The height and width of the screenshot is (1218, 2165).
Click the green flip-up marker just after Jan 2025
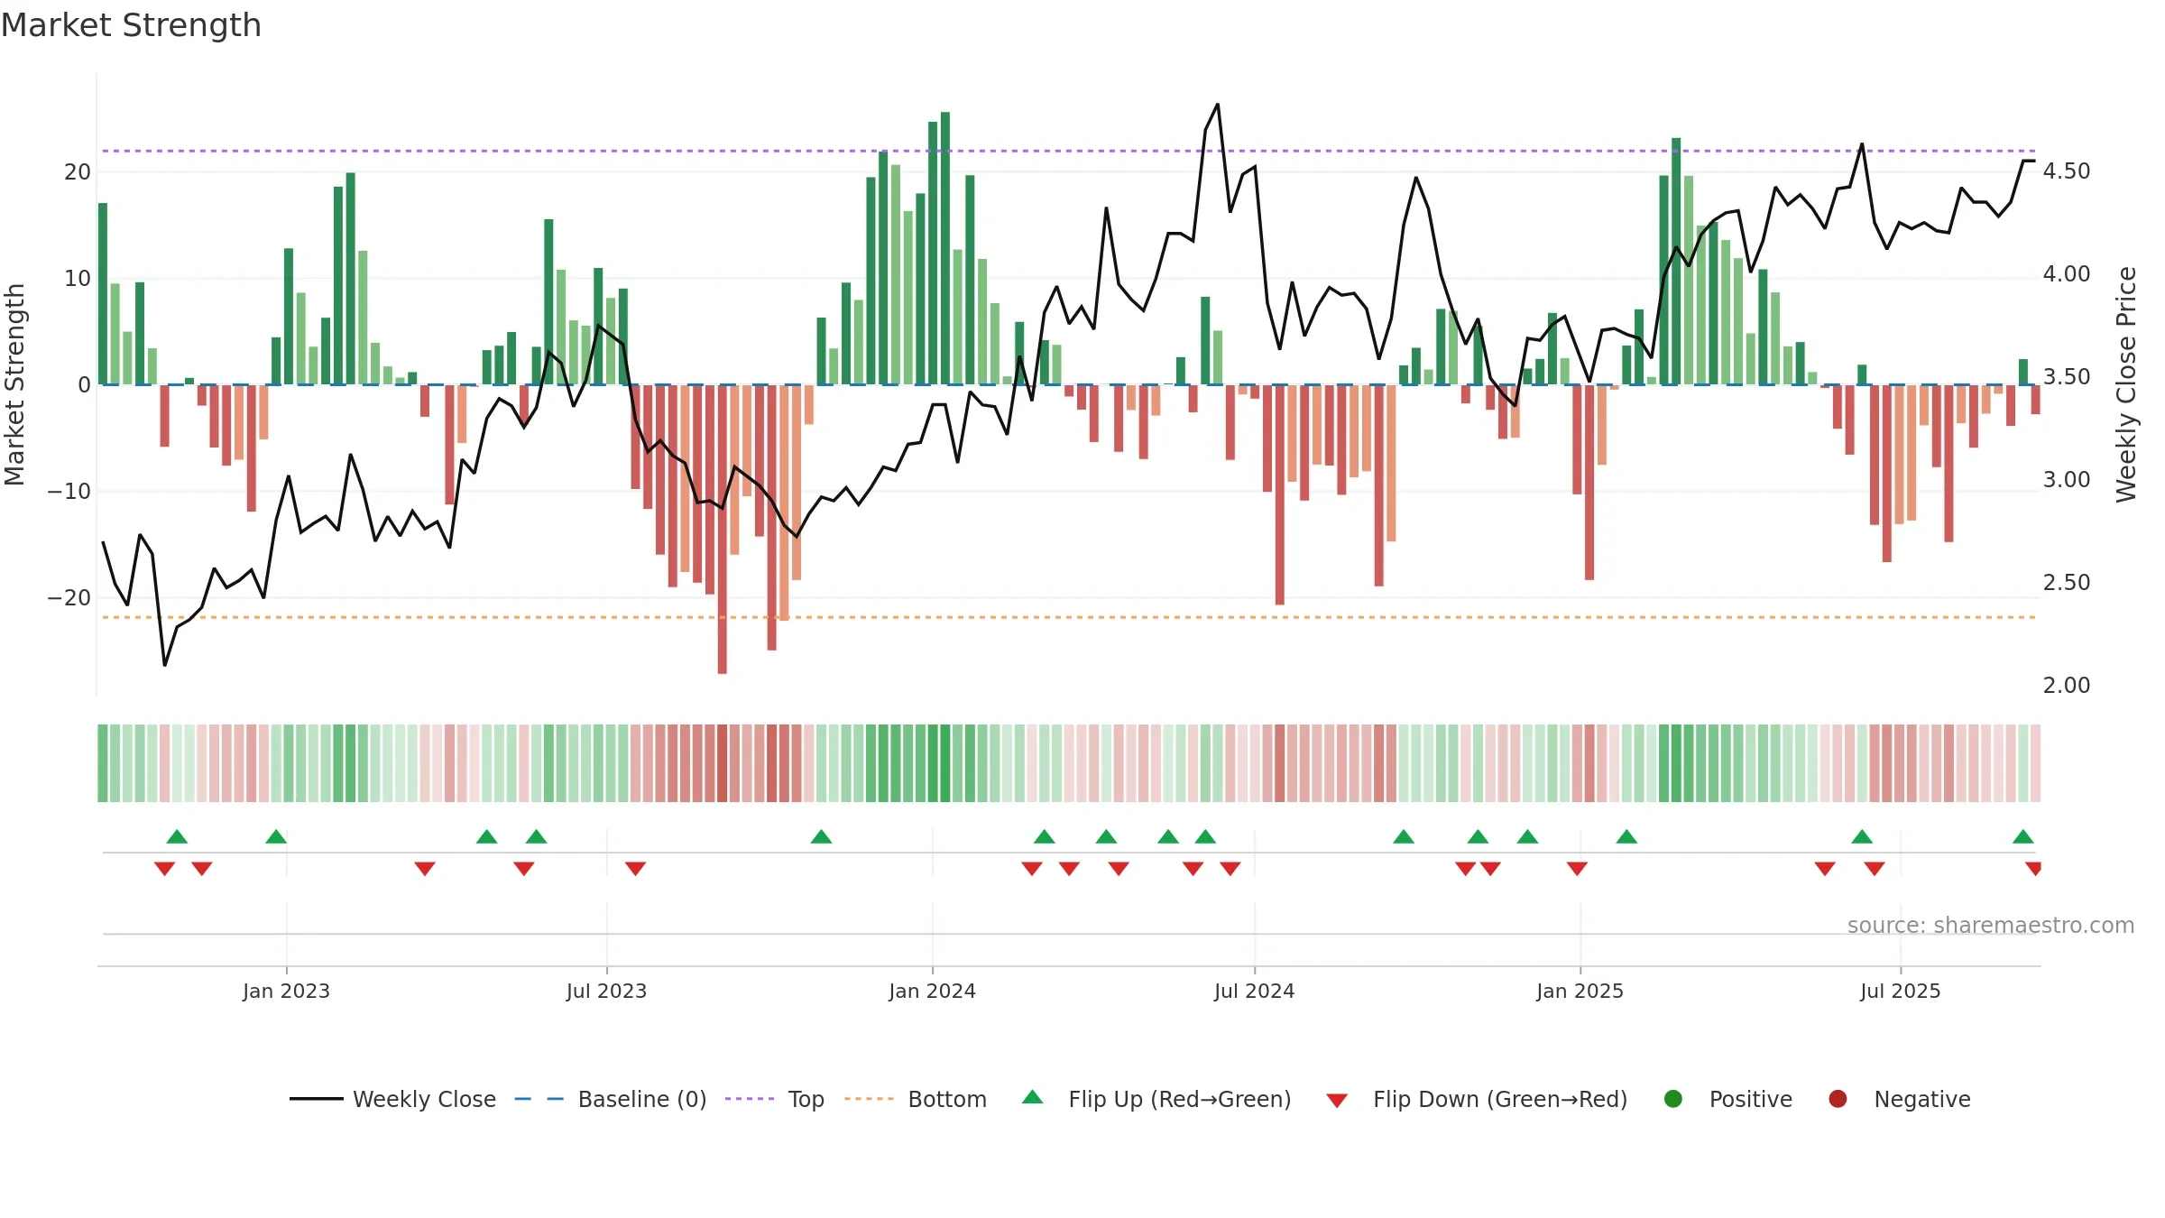click(x=1626, y=836)
